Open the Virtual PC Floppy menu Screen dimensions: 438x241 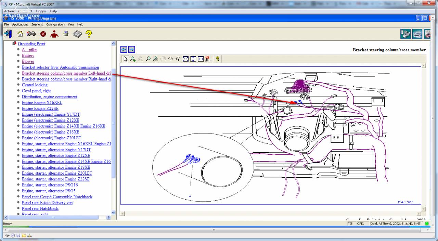[x=41, y=11]
